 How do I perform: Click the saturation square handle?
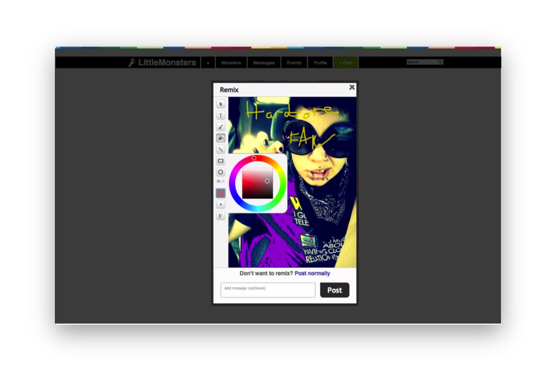pos(267,181)
